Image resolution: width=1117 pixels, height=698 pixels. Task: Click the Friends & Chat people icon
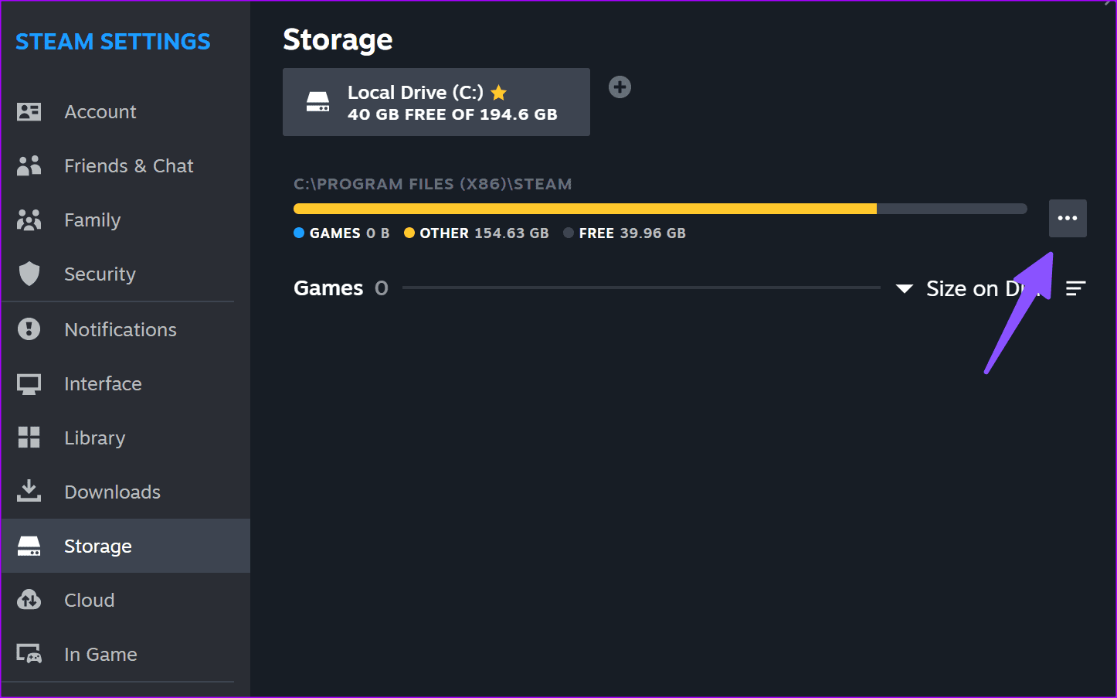[x=29, y=165]
